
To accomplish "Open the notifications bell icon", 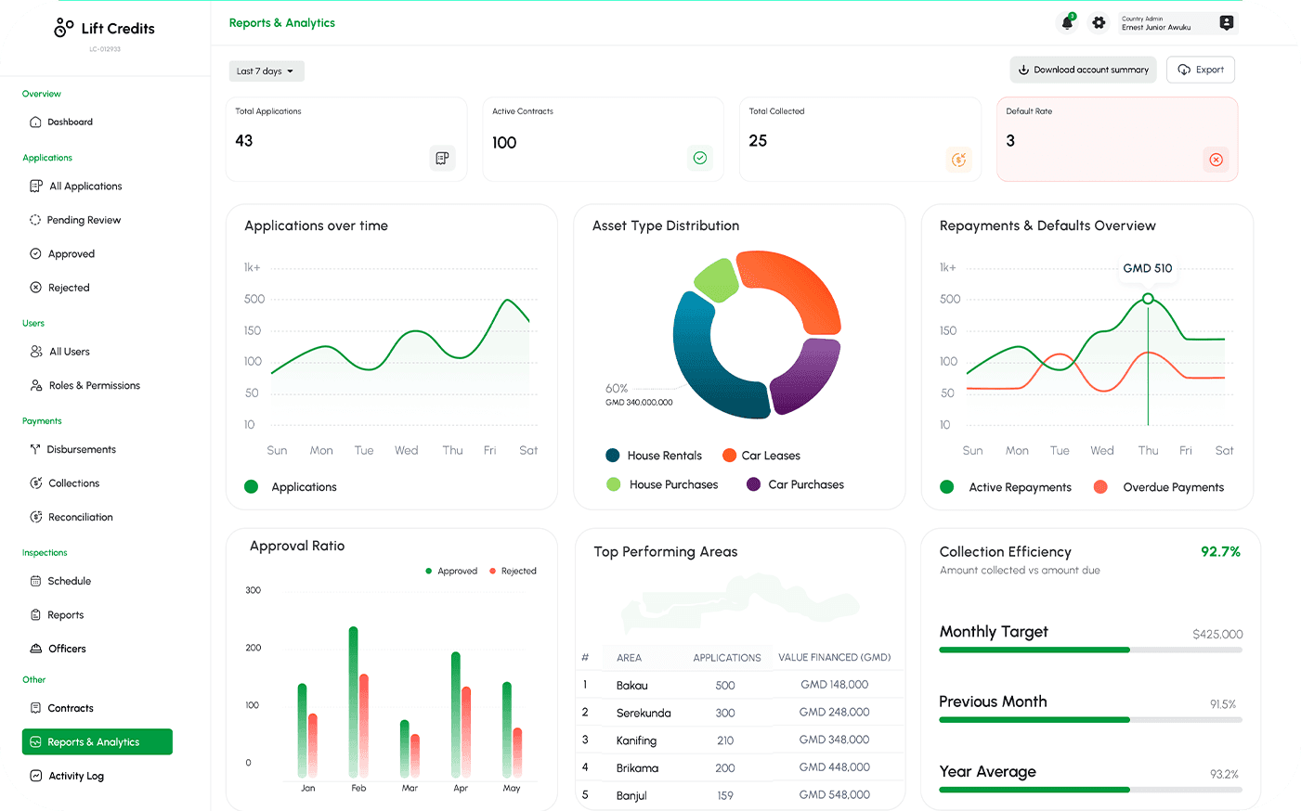I will pyautogui.click(x=1067, y=22).
